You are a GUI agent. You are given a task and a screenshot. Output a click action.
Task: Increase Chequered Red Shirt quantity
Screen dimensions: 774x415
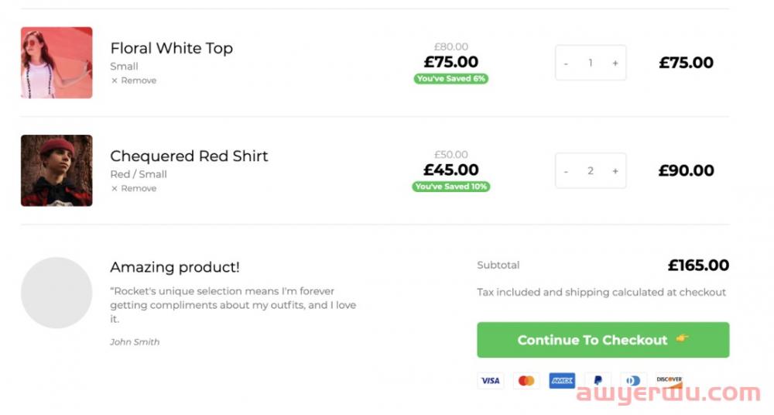(x=615, y=171)
